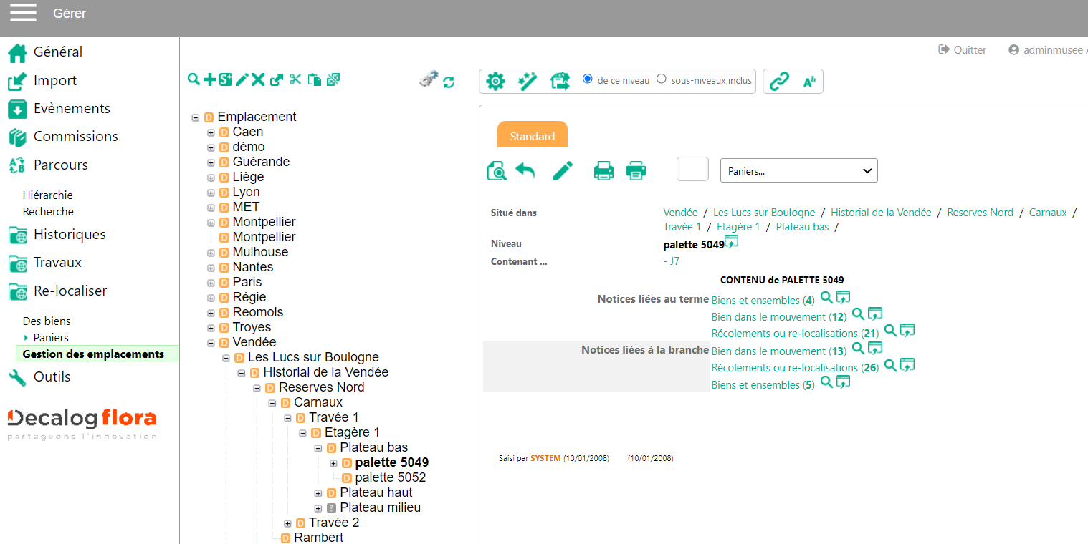
Task: Click Quitter to log out
Action: [963, 50]
